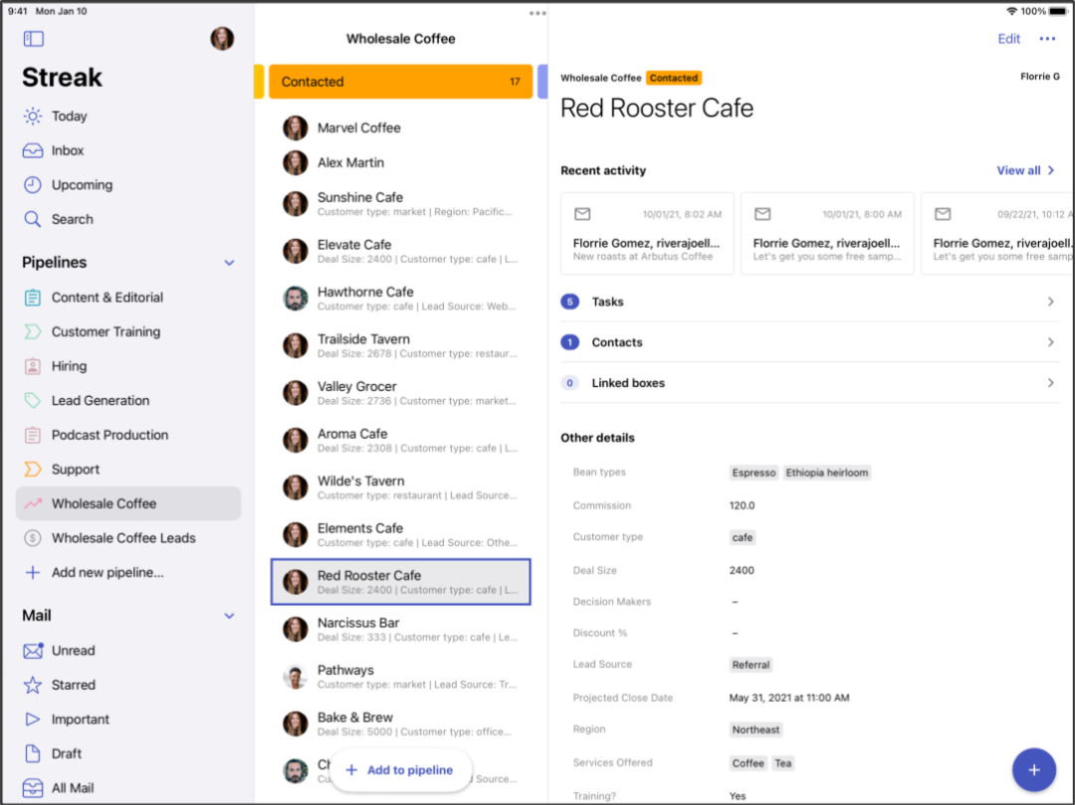Select the Northeast region tag
1075x805 pixels.
click(x=755, y=729)
